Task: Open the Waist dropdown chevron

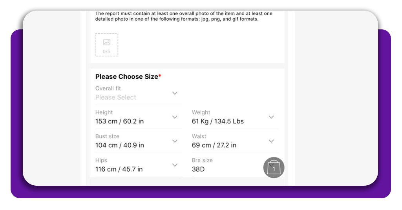Action: [271, 141]
